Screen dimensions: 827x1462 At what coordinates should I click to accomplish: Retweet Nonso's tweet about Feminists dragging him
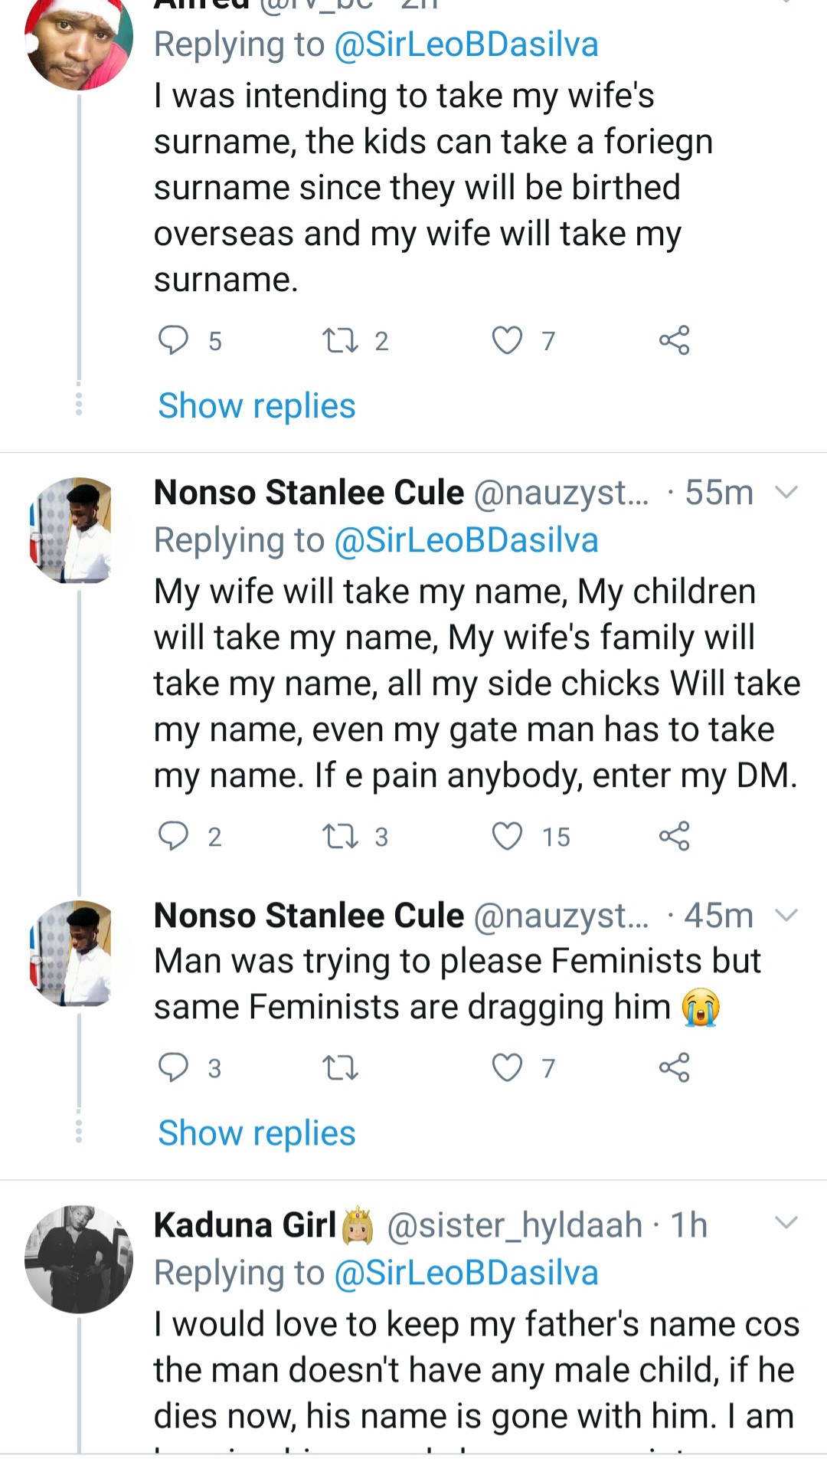[x=341, y=1067]
